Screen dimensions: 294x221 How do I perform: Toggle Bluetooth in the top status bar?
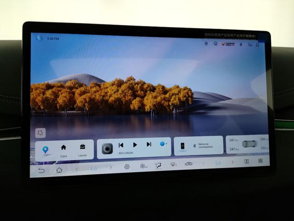240,44
